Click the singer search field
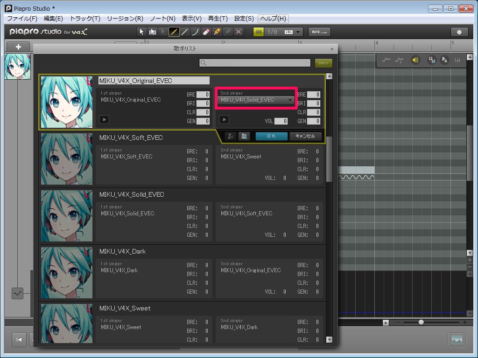Image resolution: width=478 pixels, height=358 pixels. [255, 63]
